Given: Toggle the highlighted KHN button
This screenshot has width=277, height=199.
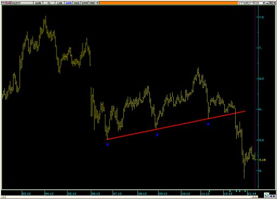Looking at the screenshot, I should 68,3.
